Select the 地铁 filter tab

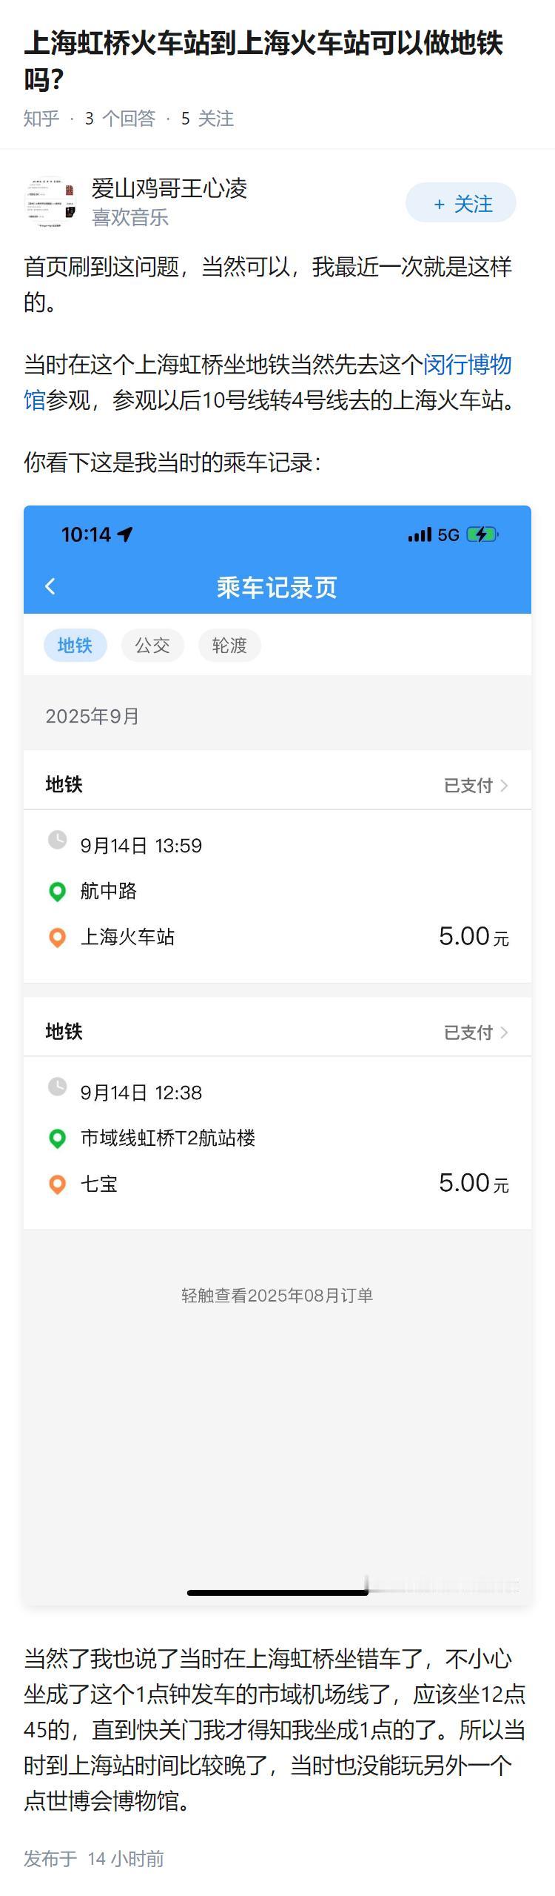pyautogui.click(x=75, y=646)
